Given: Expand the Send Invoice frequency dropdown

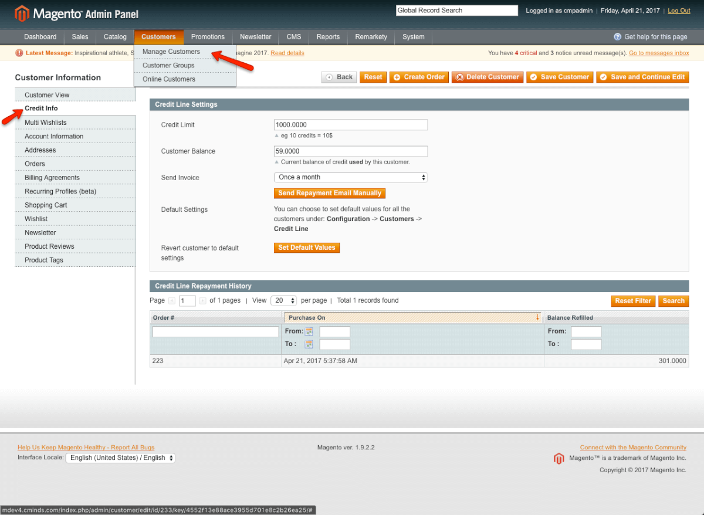Looking at the screenshot, I should pyautogui.click(x=350, y=177).
